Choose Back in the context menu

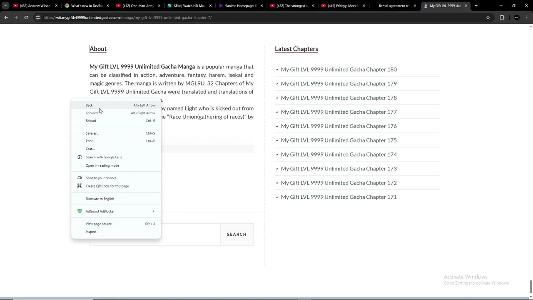coord(116,105)
